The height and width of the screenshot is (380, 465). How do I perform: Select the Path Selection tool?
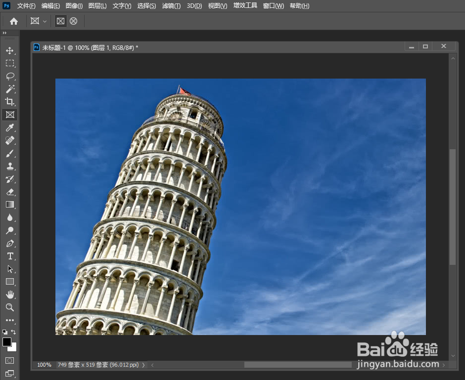(x=10, y=269)
